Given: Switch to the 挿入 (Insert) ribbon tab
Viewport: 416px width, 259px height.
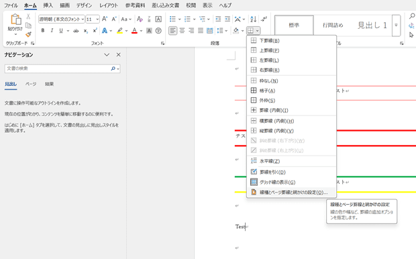Looking at the screenshot, I should tap(48, 5).
